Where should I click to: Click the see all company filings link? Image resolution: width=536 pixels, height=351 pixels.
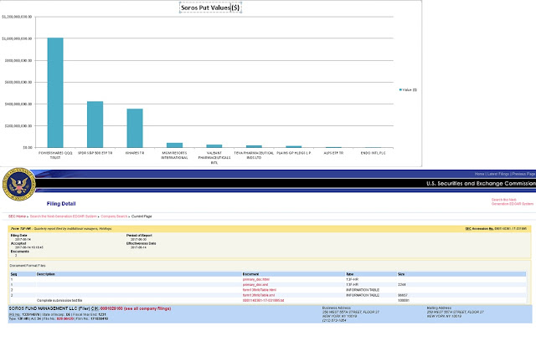147,308
